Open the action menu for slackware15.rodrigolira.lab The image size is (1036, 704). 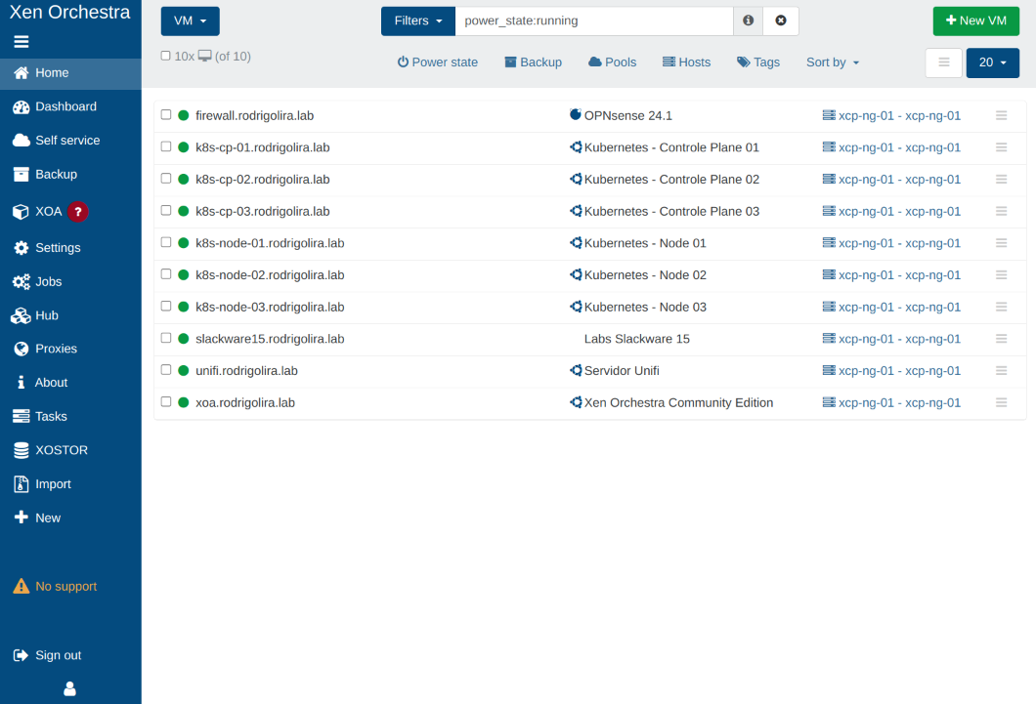[x=1001, y=339]
